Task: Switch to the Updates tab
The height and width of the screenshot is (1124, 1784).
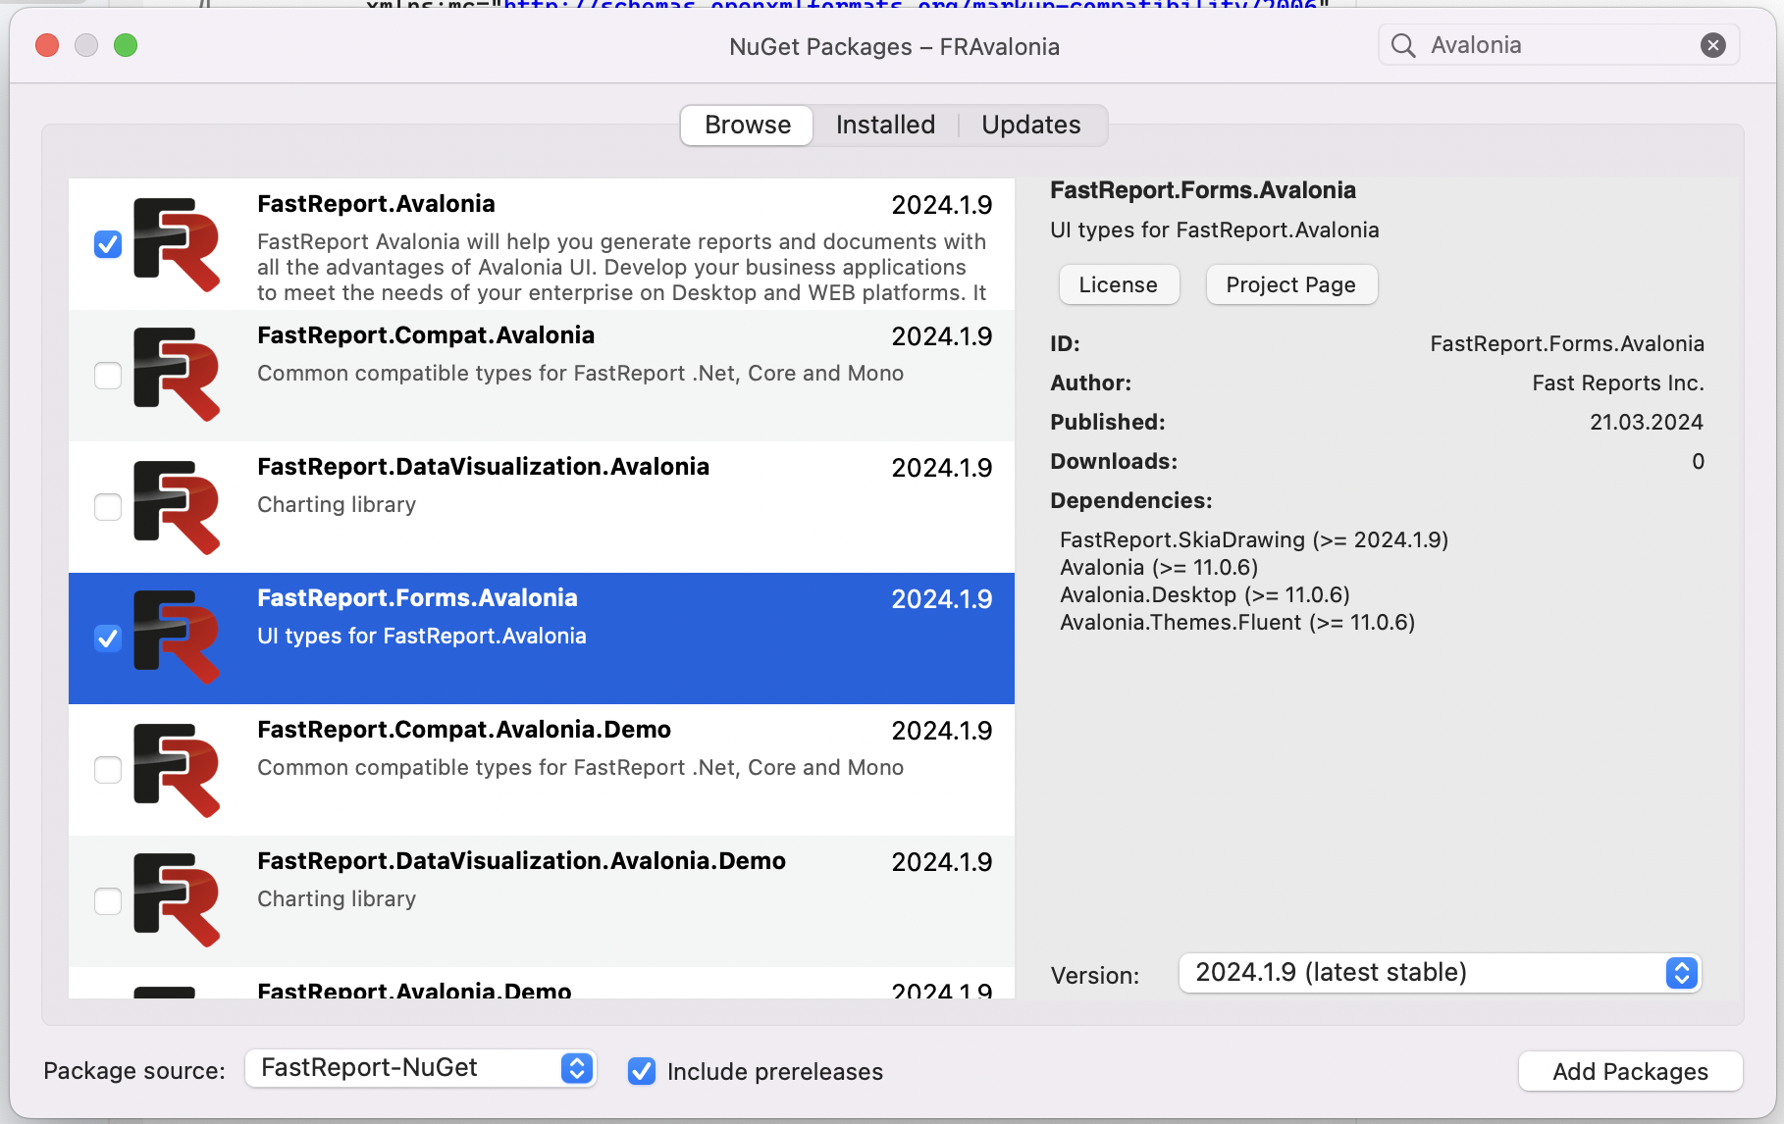Action: (1031, 125)
